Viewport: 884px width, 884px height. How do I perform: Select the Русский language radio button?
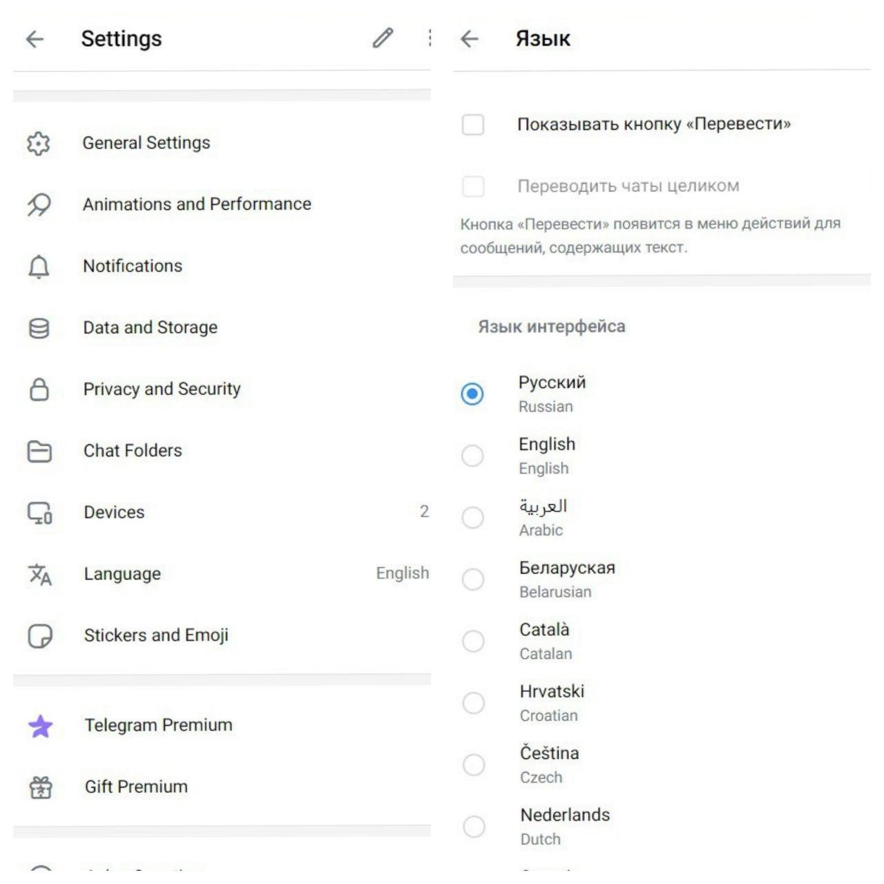coord(473,394)
